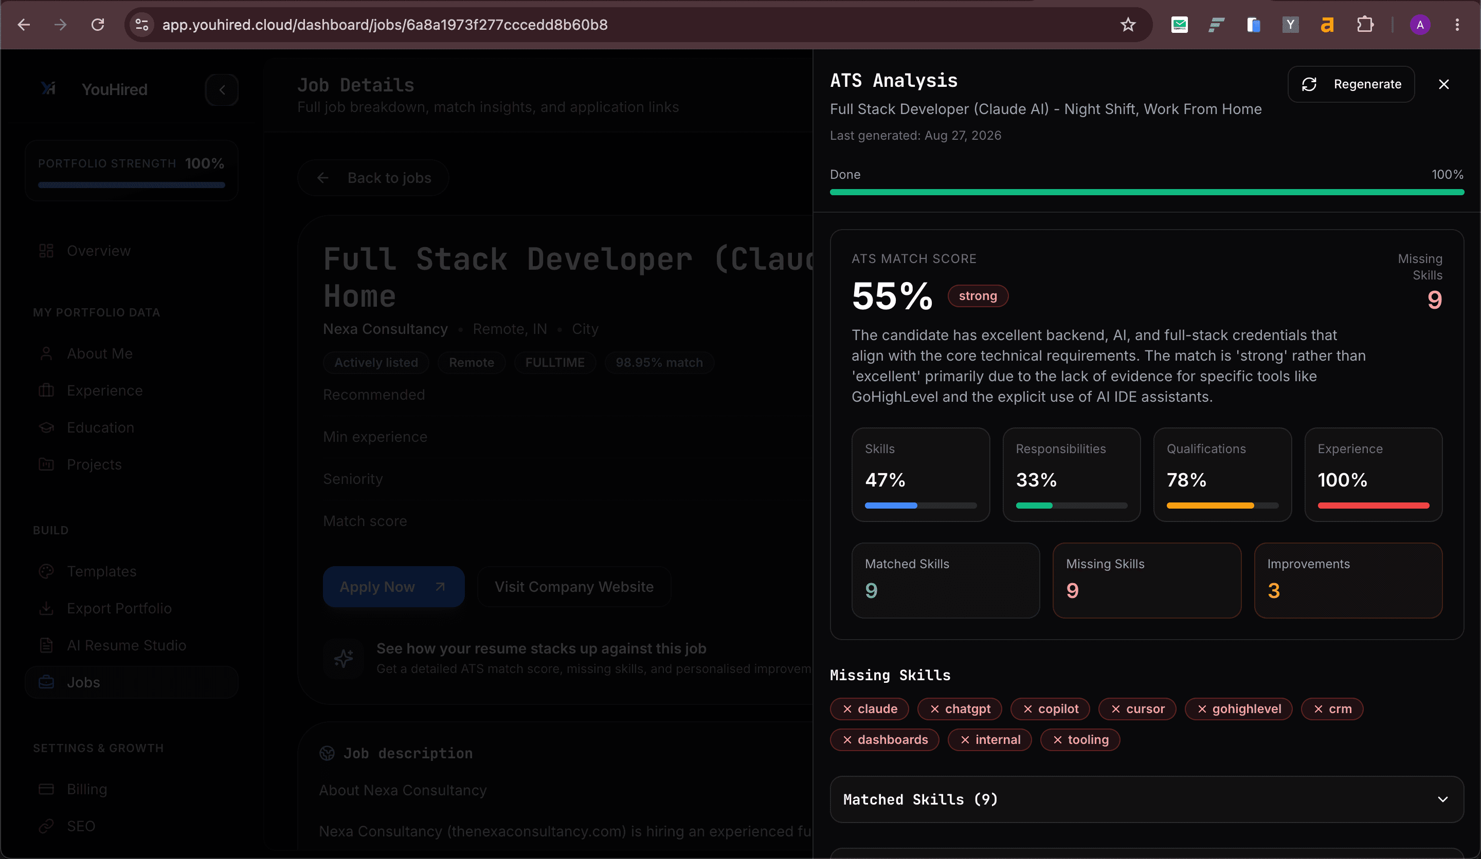Click Back to jobs
This screenshot has width=1481, height=859.
click(373, 178)
